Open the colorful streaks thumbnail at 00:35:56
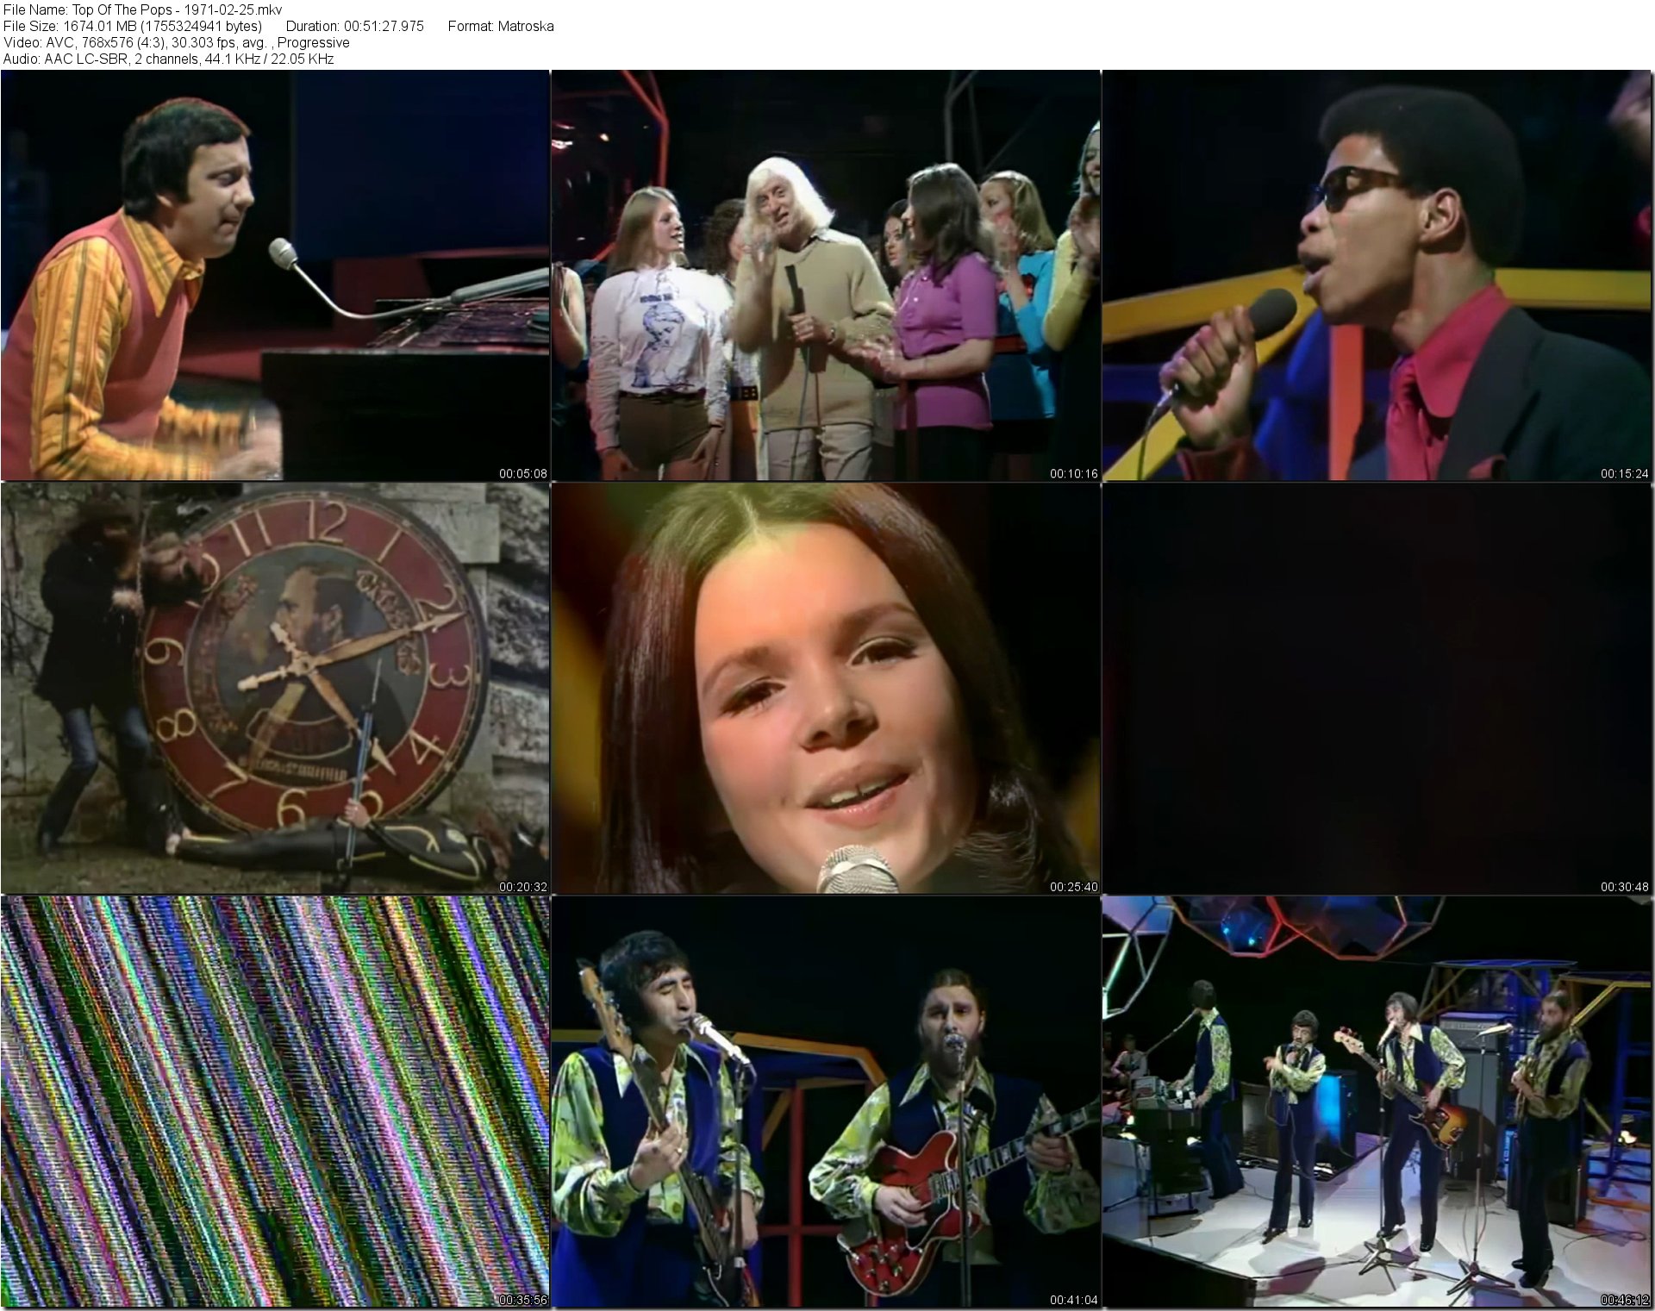1655x1311 pixels. tap(275, 1102)
